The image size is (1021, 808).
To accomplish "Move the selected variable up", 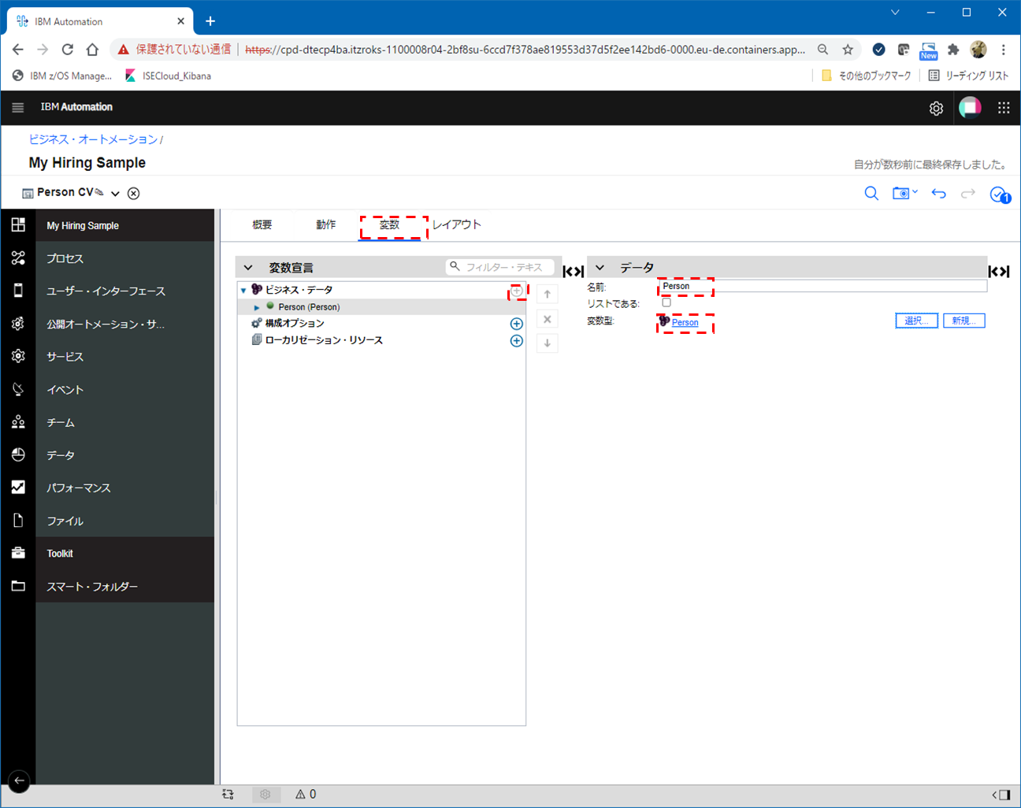I will 548,295.
